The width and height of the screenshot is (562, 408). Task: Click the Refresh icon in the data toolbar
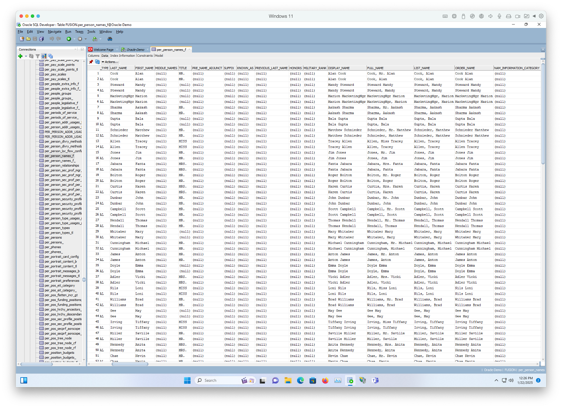(x=97, y=62)
